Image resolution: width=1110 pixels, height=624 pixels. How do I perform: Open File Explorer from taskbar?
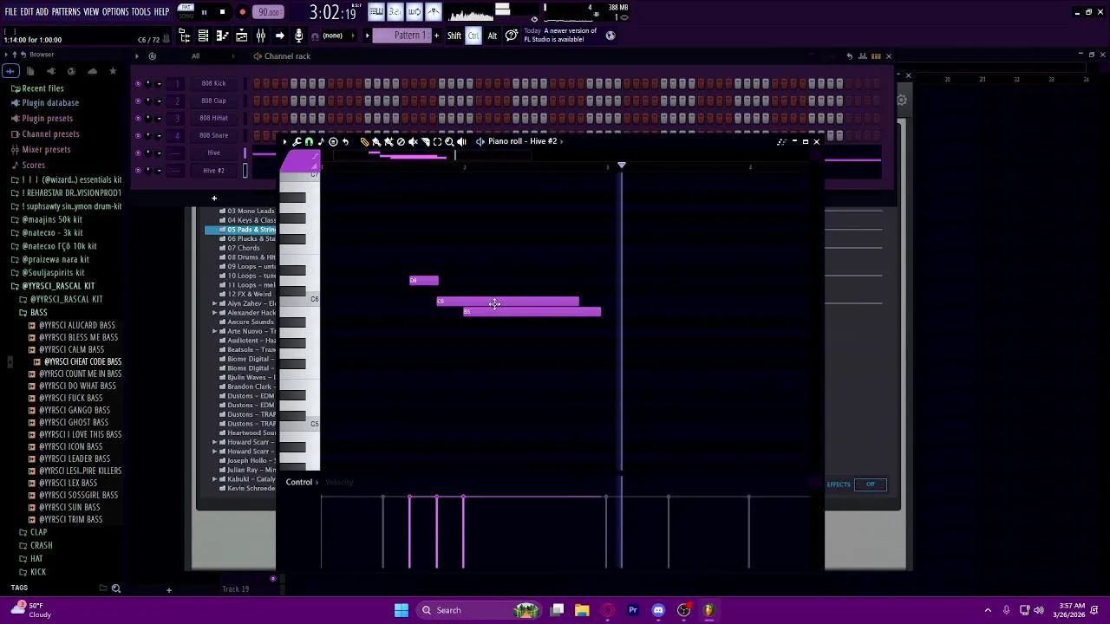[582, 610]
